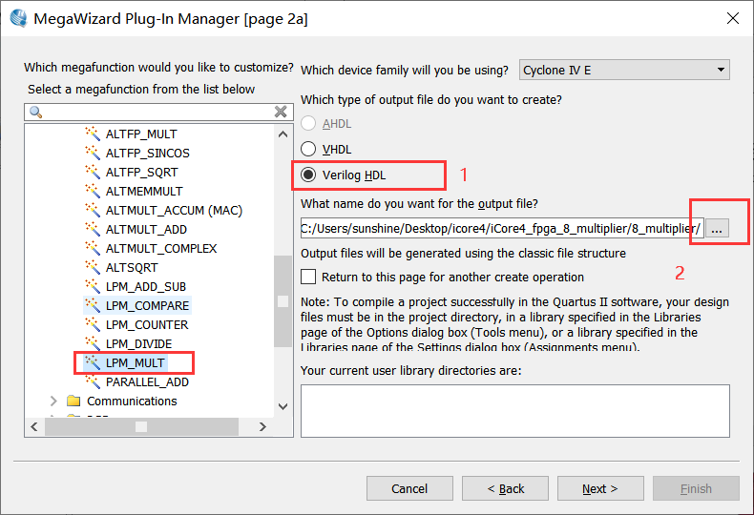Click the Communications folder icon

tap(73, 401)
